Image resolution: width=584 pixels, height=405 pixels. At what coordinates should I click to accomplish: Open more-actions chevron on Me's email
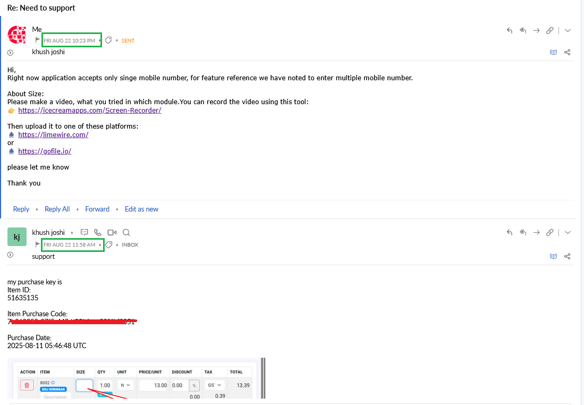pos(568,30)
